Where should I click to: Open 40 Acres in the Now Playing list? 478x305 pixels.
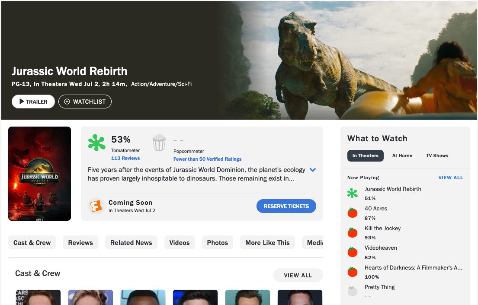[376, 209]
